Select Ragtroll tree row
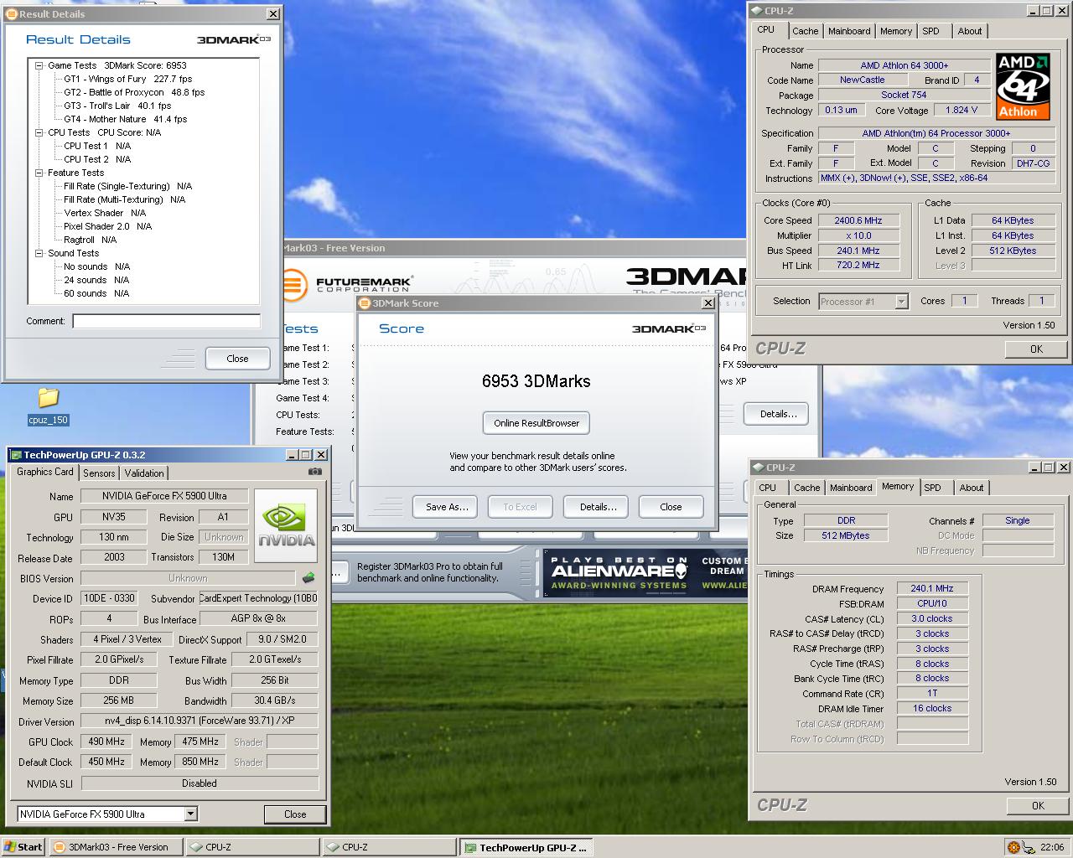Image resolution: width=1073 pixels, height=858 pixels. tap(91, 240)
